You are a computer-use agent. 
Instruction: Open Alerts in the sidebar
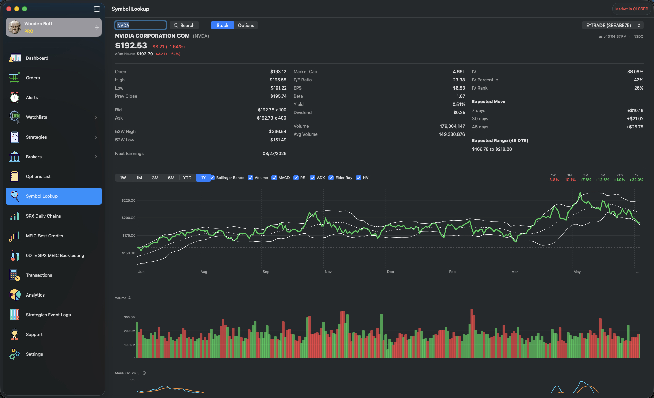54,97
